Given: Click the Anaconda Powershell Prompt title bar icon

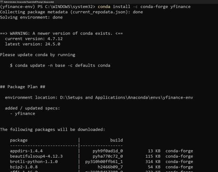Looking at the screenshot, I should 1,2.
